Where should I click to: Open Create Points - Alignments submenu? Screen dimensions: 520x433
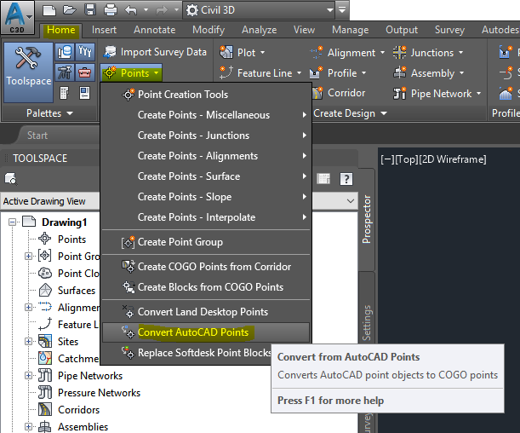point(206,156)
